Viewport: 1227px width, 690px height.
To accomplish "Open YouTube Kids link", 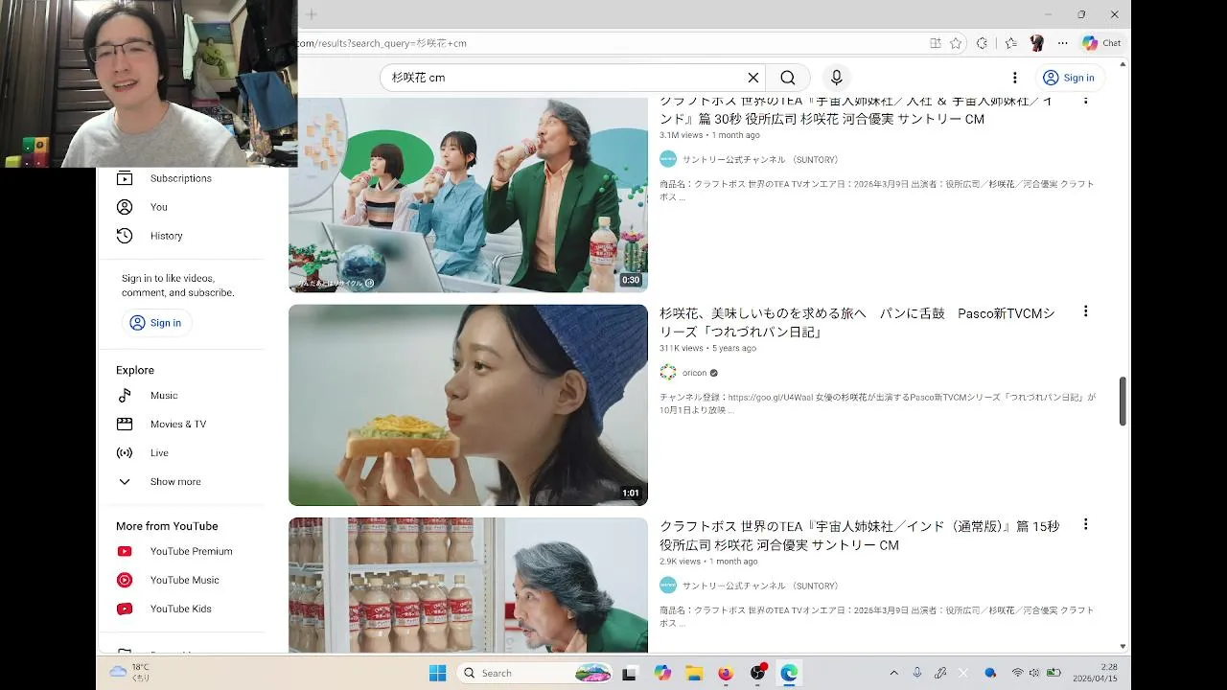I will pos(180,609).
